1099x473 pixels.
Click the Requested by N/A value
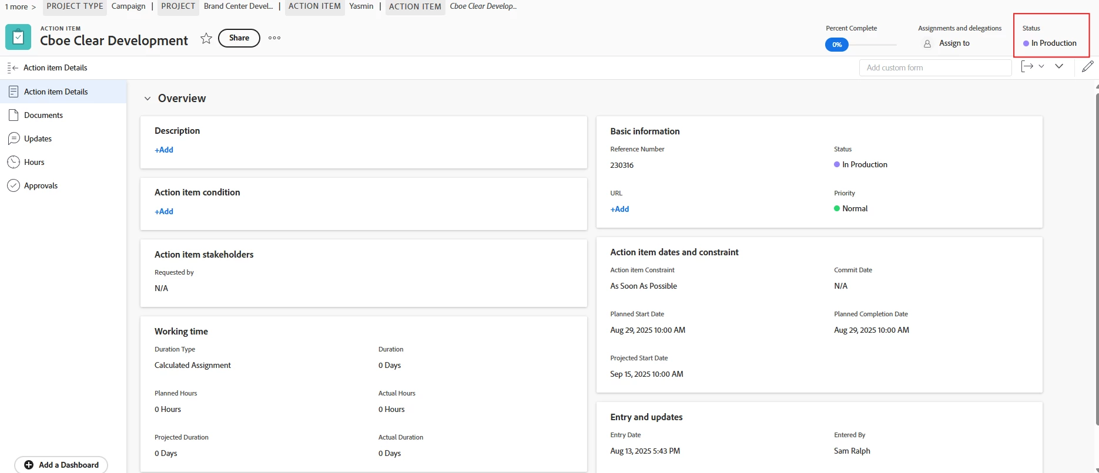[161, 289]
